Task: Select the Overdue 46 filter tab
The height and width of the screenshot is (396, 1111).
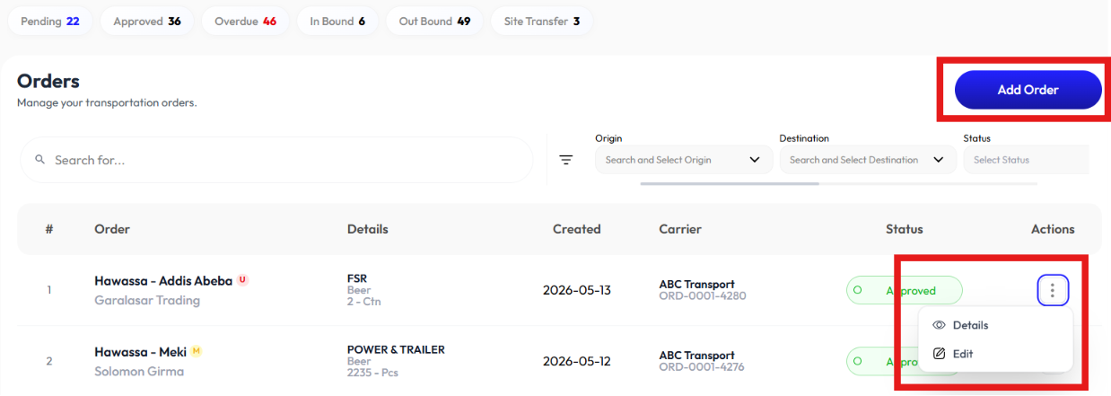Action: [x=245, y=22]
